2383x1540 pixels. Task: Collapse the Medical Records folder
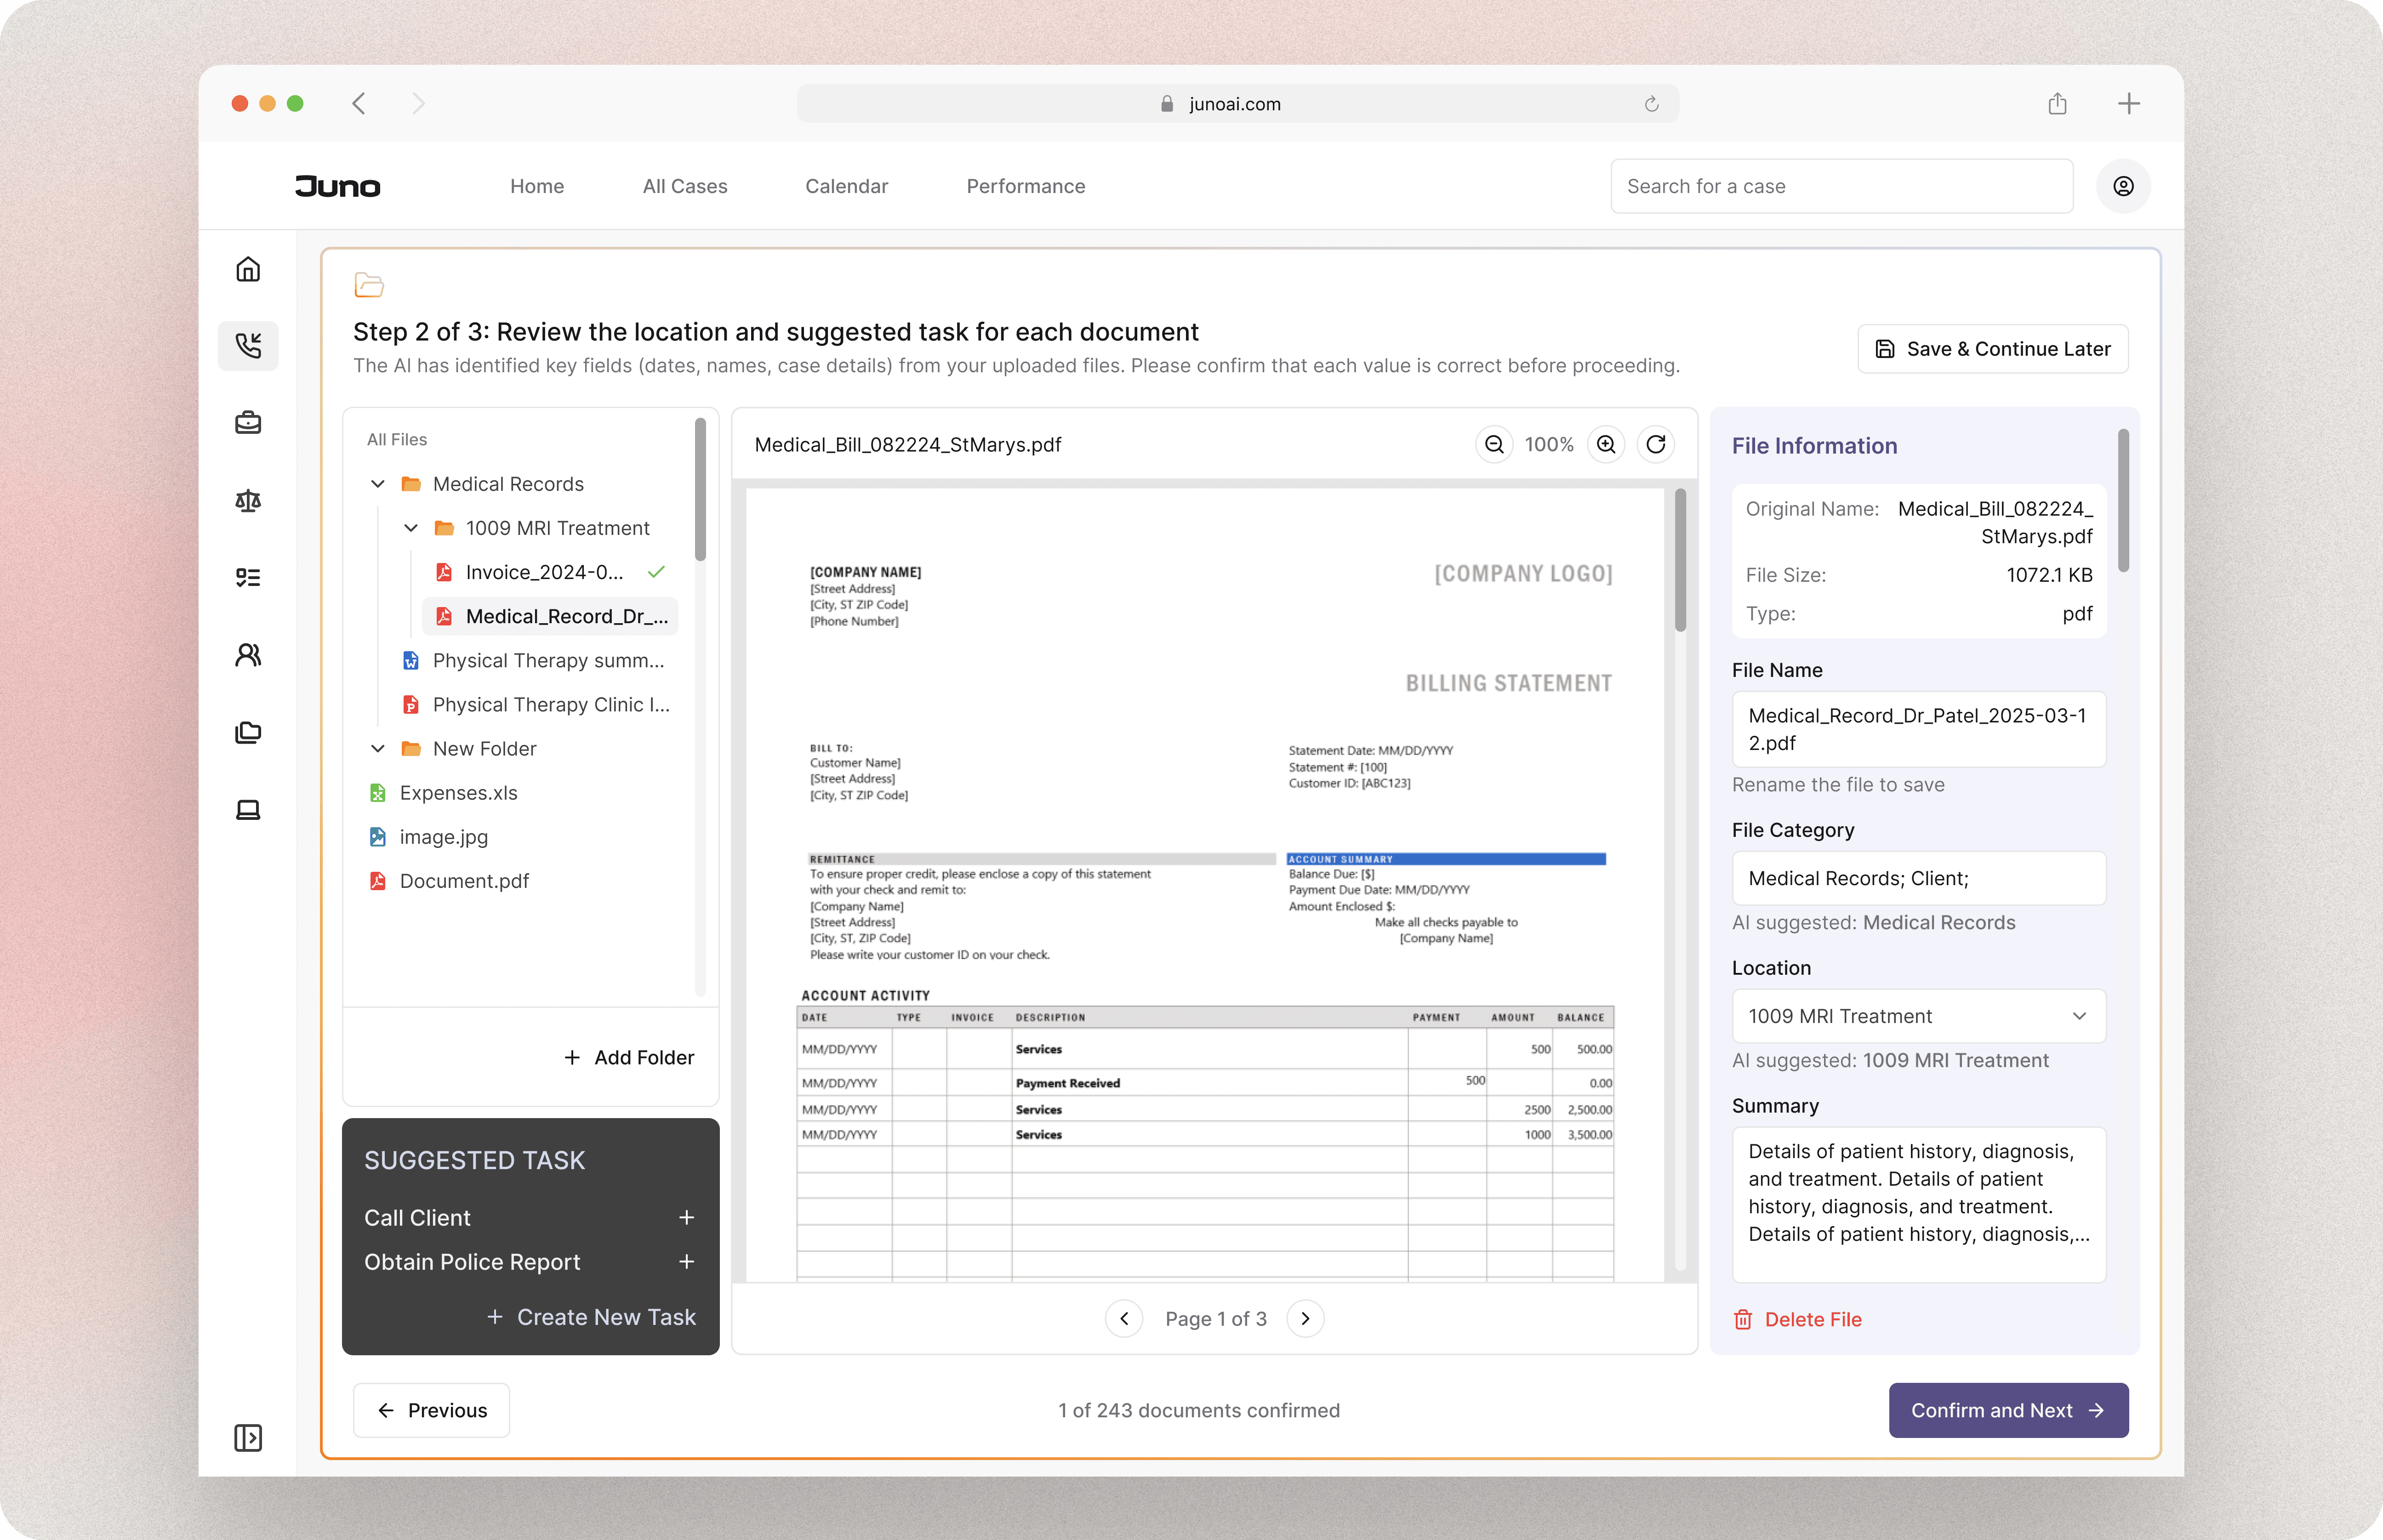(378, 484)
